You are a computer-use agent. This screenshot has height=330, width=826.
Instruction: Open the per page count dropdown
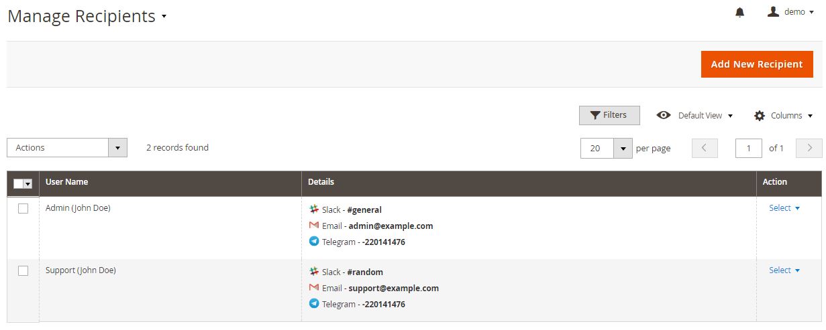[x=607, y=149]
